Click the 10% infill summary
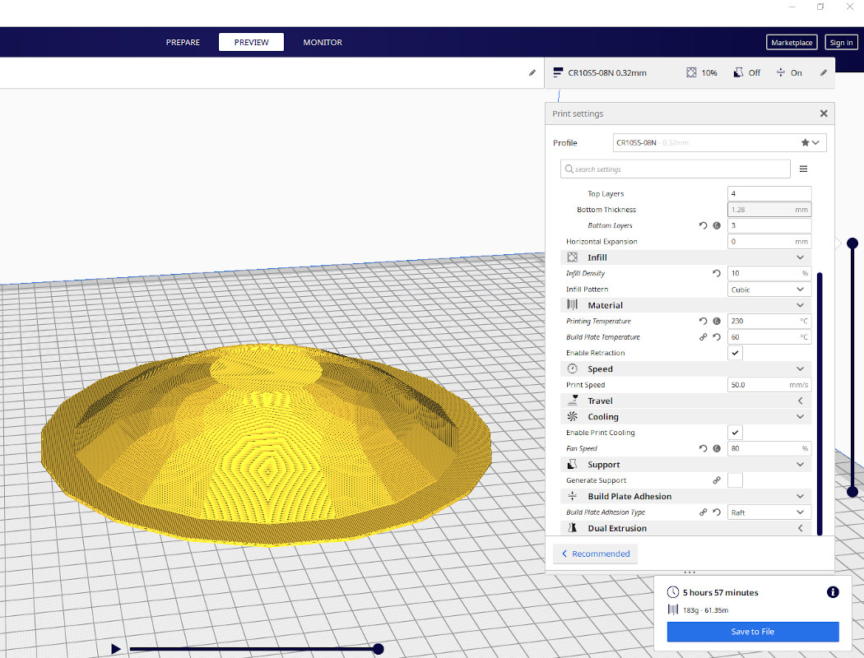 point(702,72)
